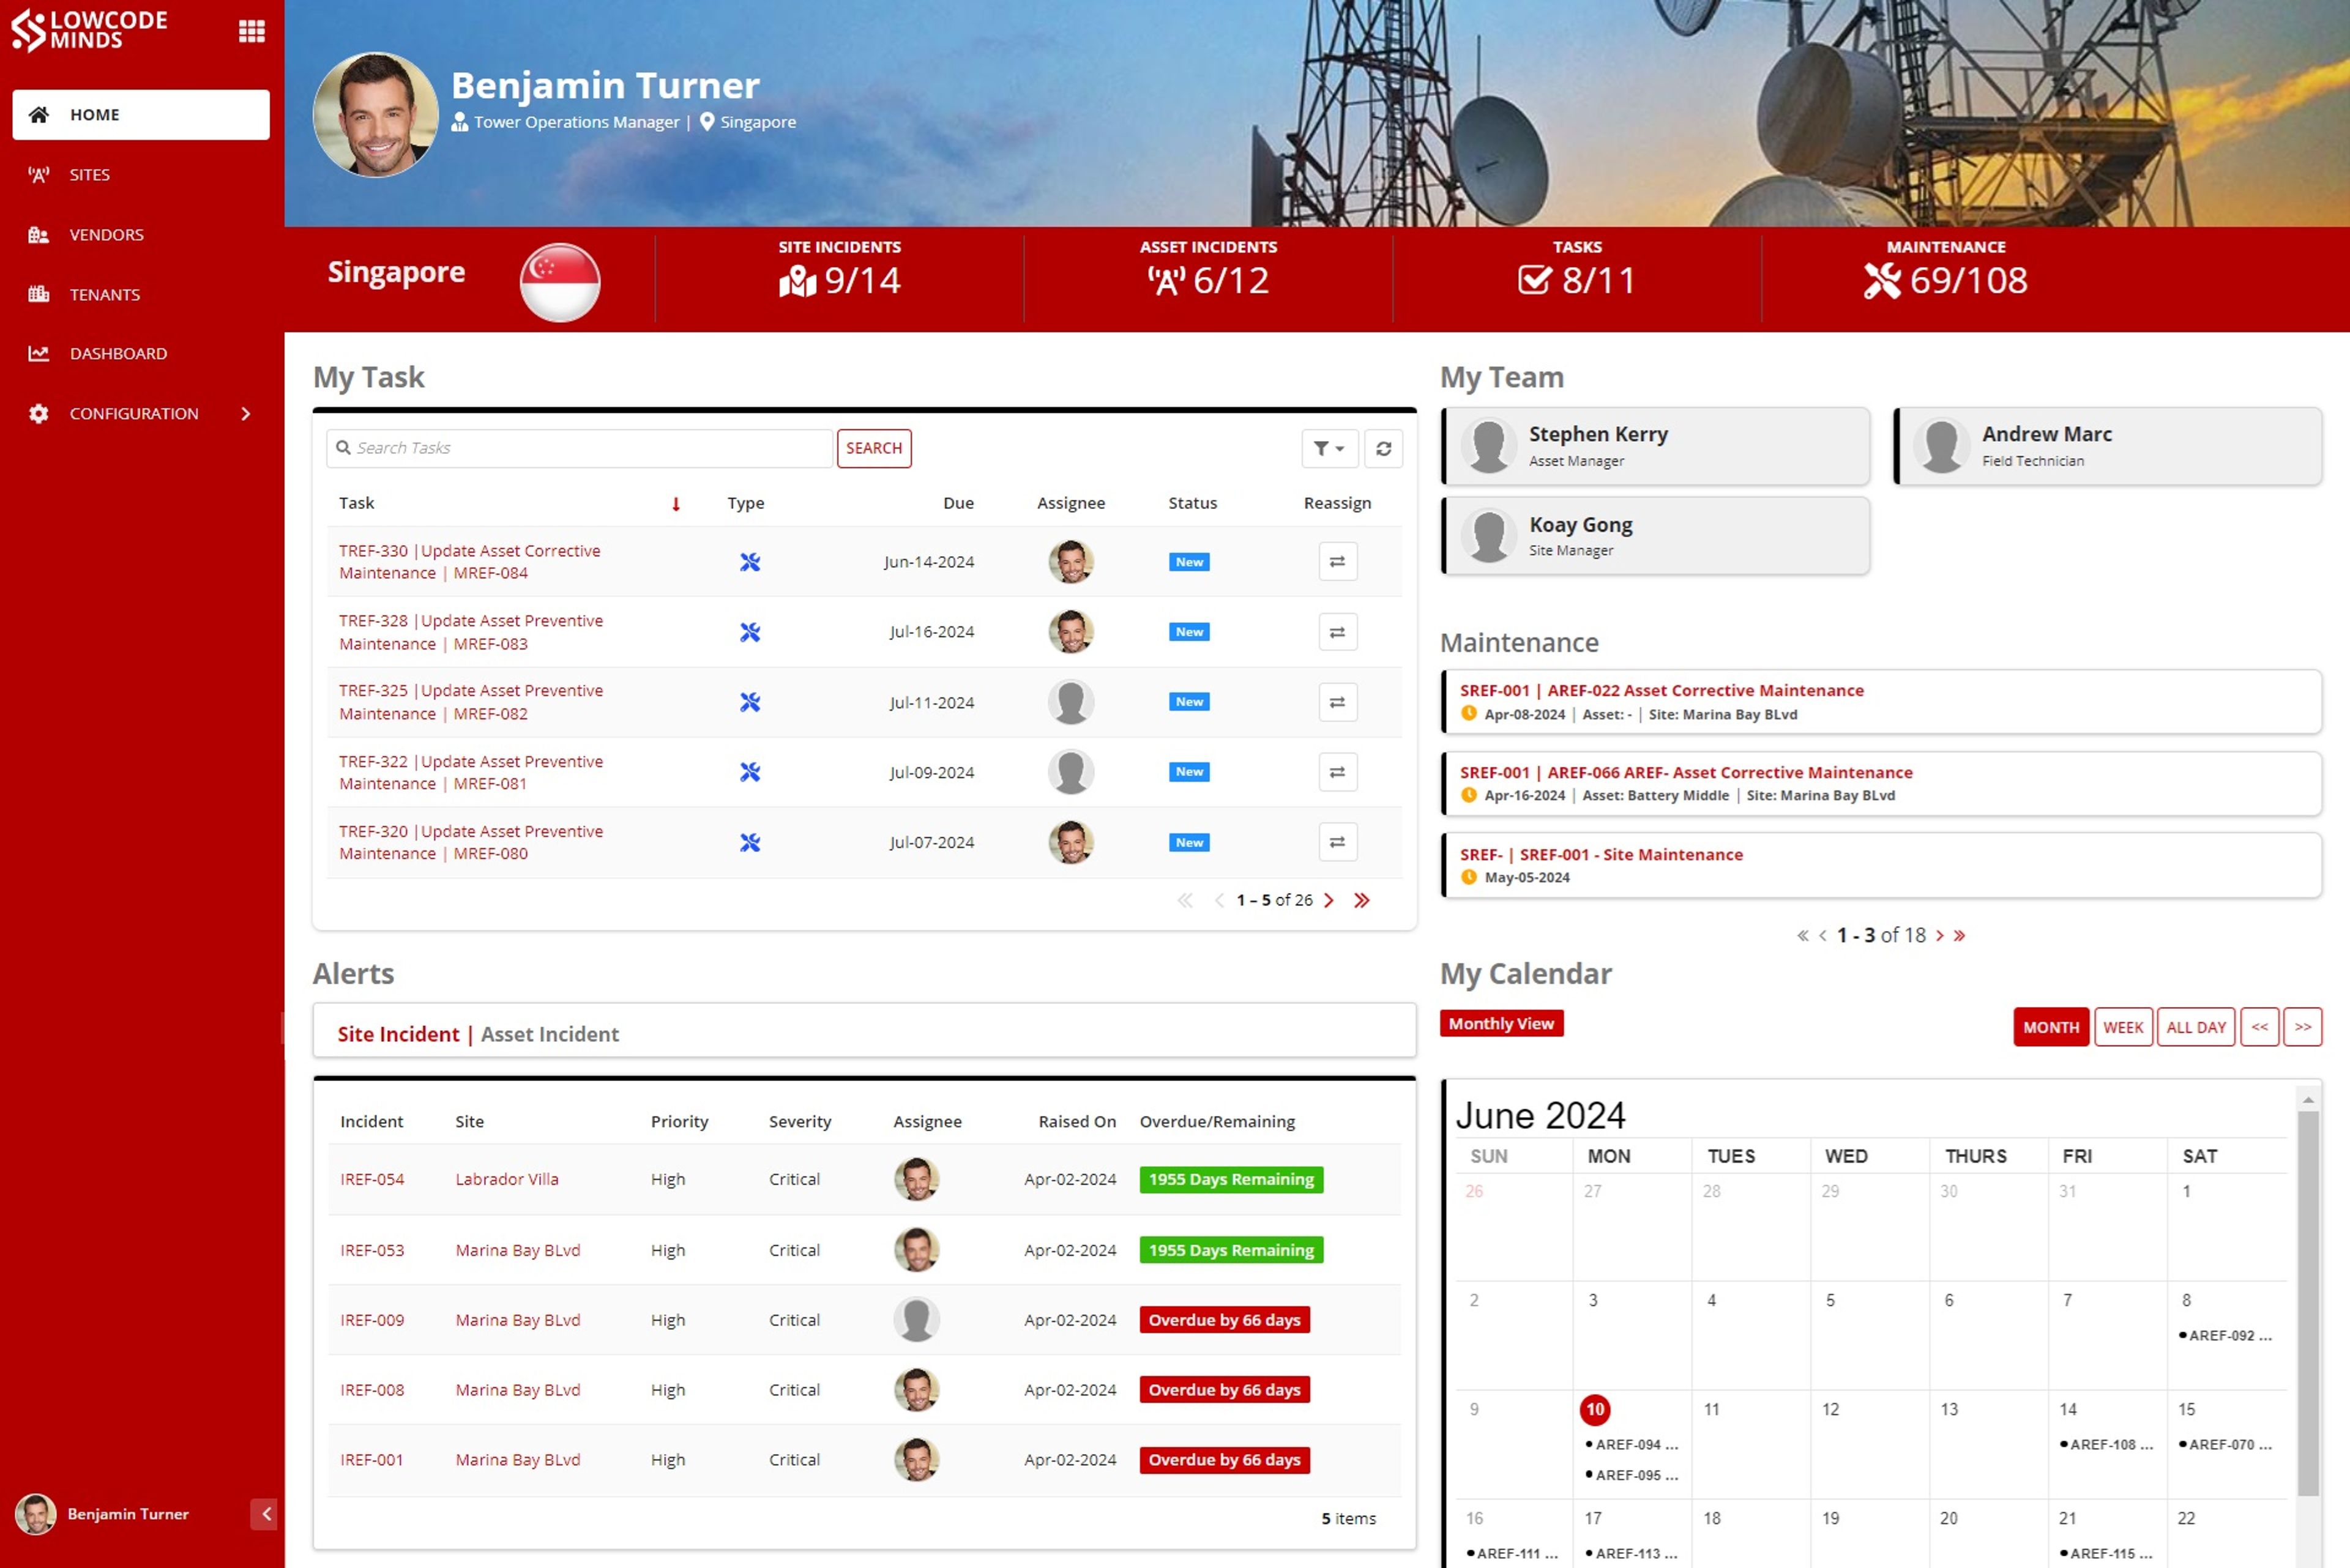
Task: Open task TREF-328 link
Action: 470,632
